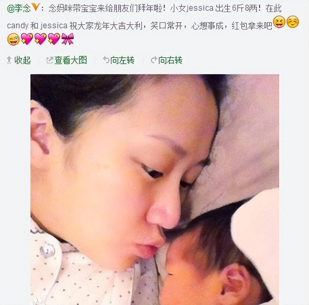Rotate the photo with 向左转
The height and width of the screenshot is (305, 309).
122,60
